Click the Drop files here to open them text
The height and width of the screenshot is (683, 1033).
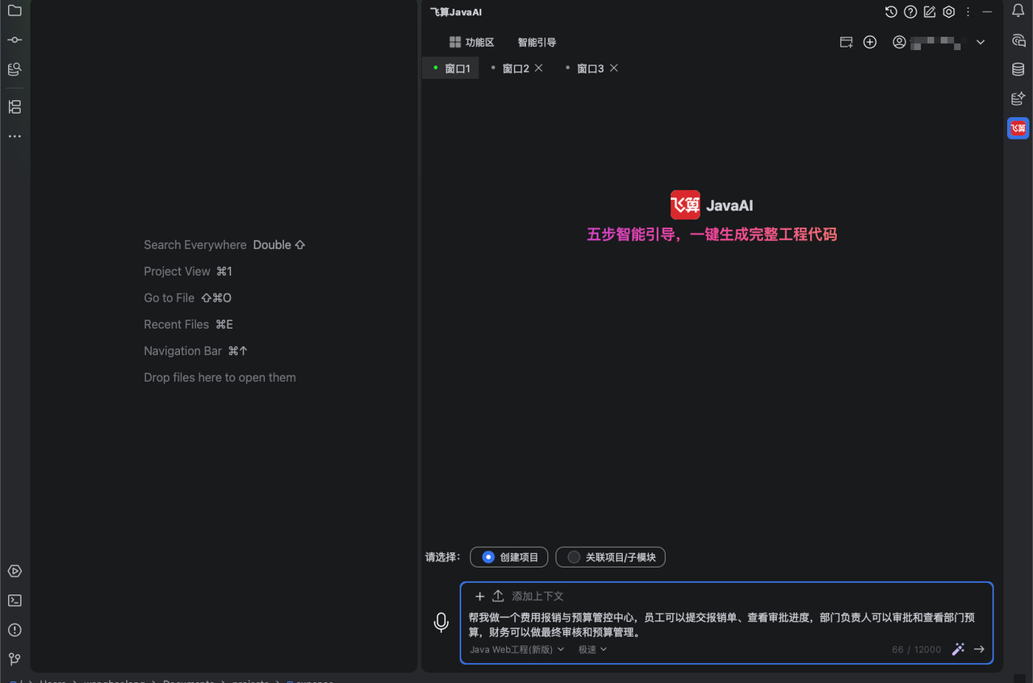220,378
